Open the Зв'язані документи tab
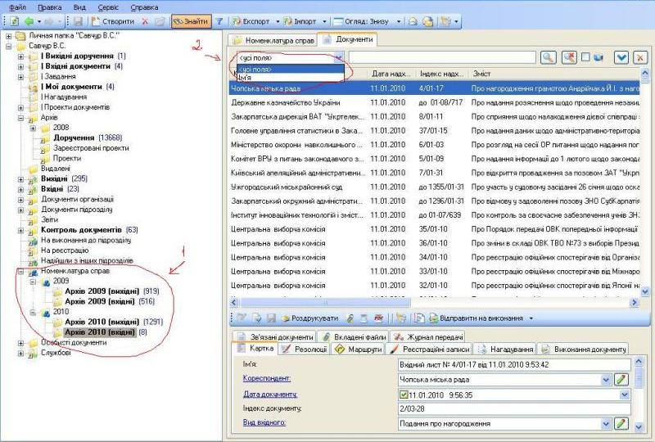 point(275,336)
